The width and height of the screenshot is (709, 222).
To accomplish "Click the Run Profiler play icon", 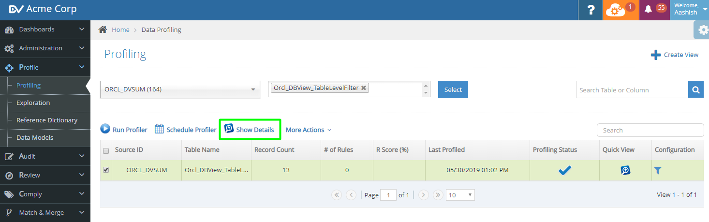I will tap(105, 129).
